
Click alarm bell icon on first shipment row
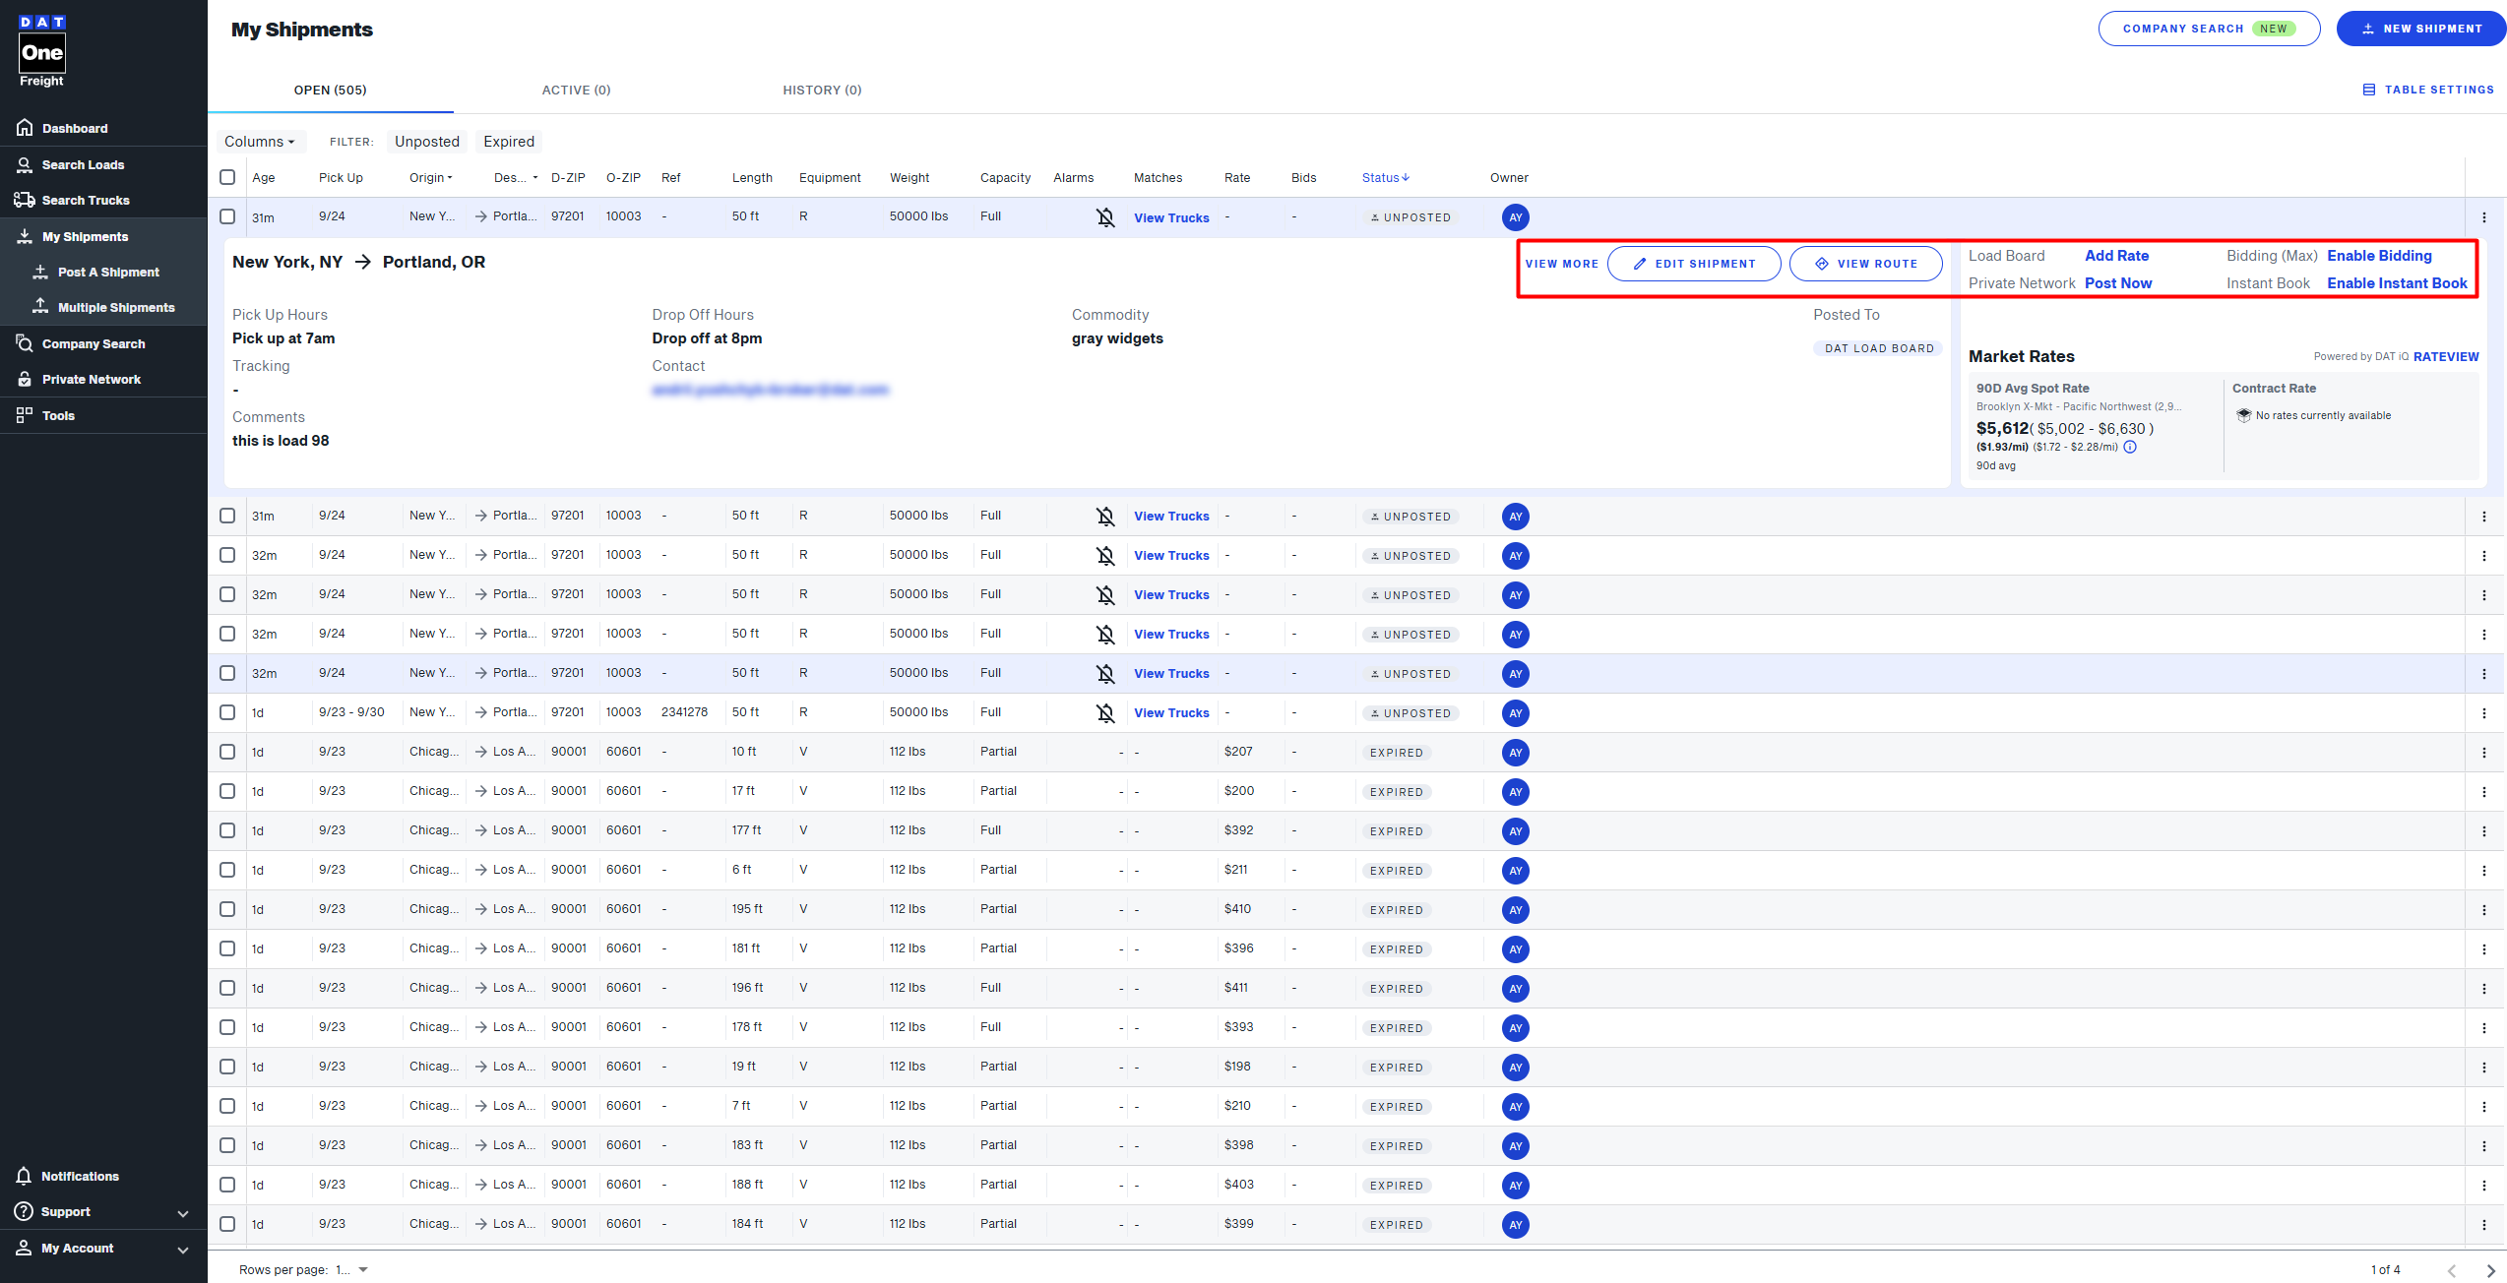tap(1105, 217)
